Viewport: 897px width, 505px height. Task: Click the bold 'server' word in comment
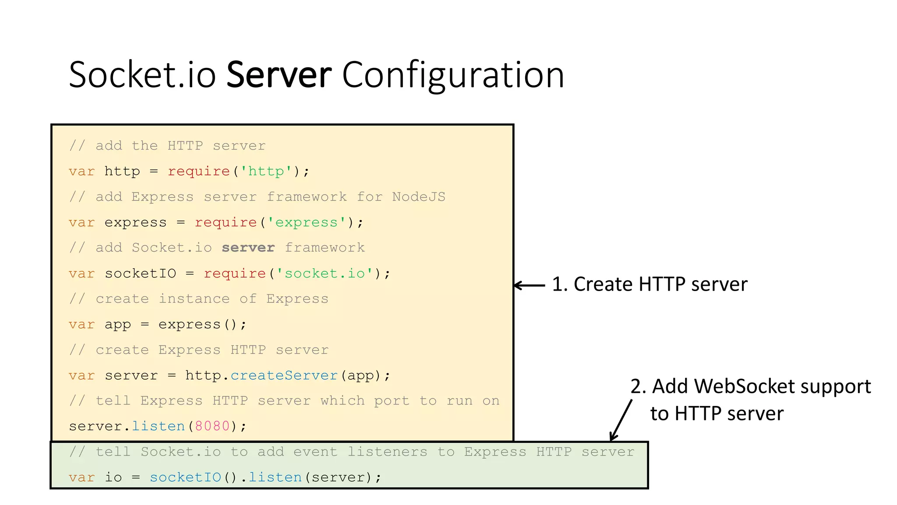click(248, 248)
